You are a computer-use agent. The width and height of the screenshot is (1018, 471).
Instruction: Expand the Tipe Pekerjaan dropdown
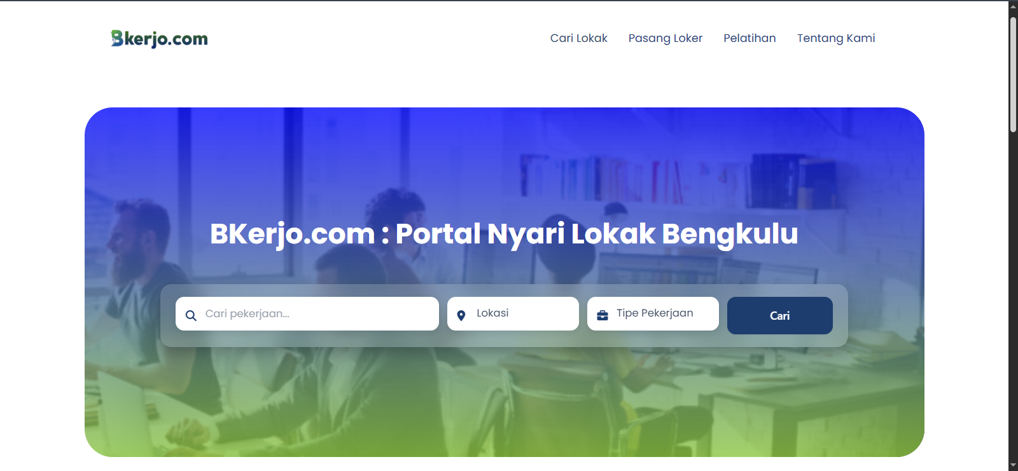(x=653, y=313)
